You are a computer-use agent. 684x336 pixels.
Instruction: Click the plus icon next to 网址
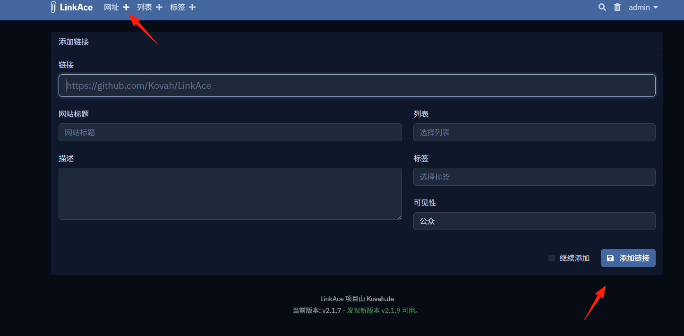(126, 7)
